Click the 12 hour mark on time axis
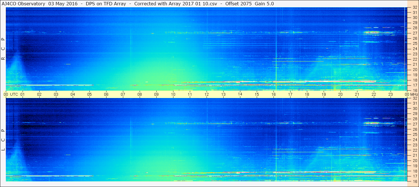 tap(207, 94)
